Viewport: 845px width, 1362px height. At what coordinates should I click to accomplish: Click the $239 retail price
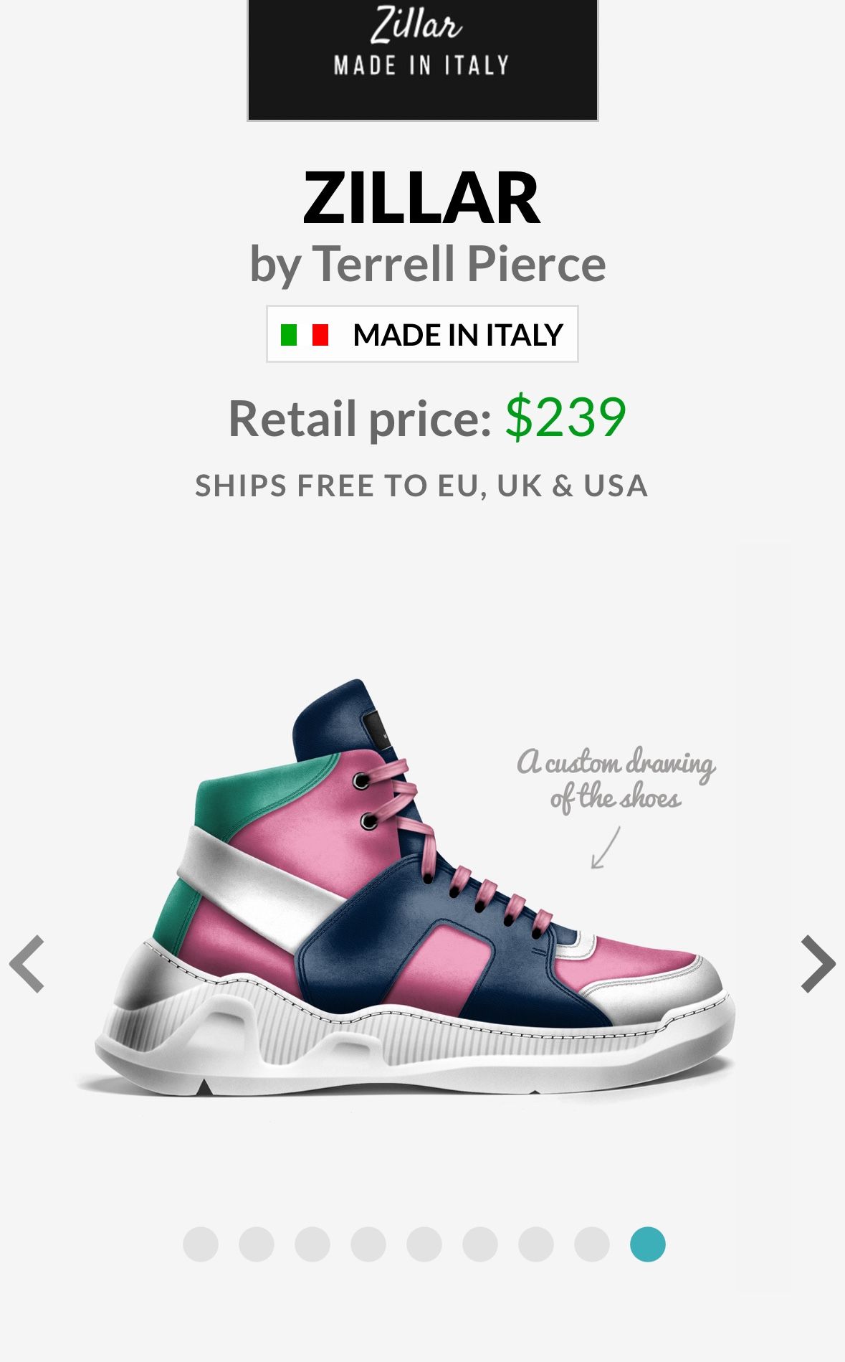(565, 417)
